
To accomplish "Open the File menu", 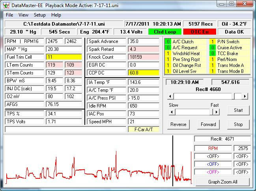I will [9, 15].
